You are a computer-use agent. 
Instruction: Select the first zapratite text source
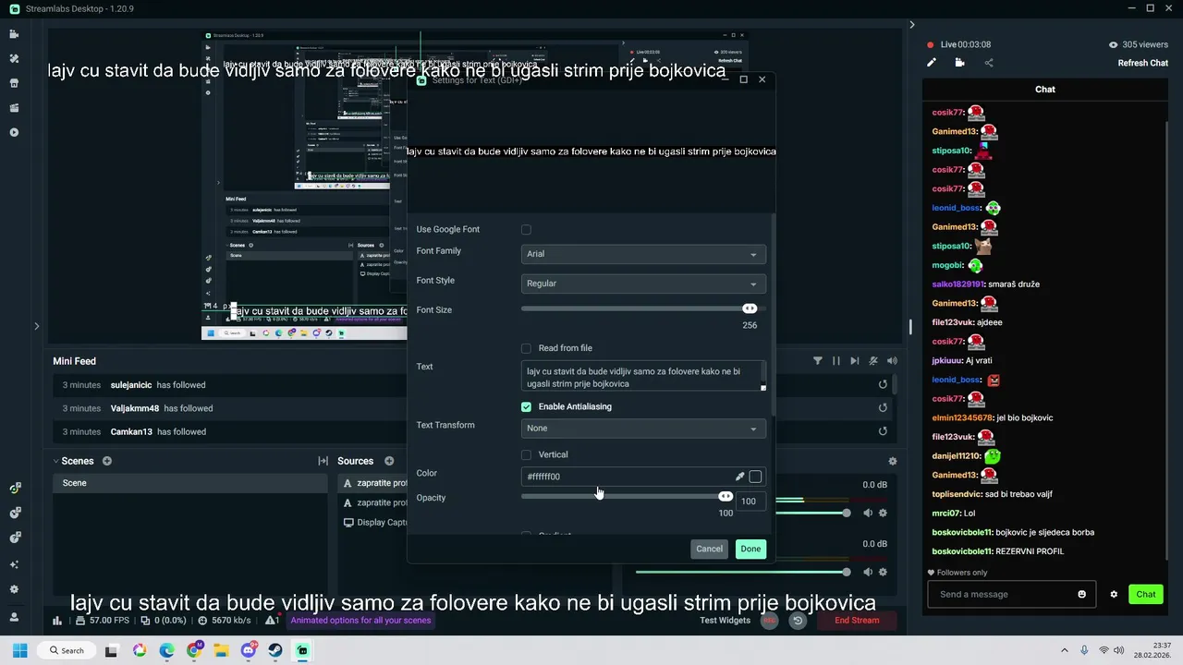point(374,483)
